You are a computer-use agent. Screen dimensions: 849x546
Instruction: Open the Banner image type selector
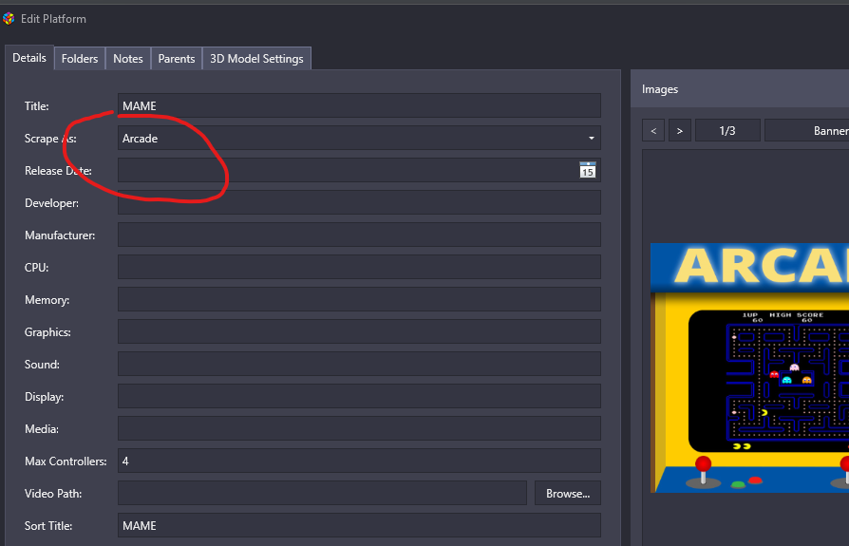pyautogui.click(x=807, y=130)
